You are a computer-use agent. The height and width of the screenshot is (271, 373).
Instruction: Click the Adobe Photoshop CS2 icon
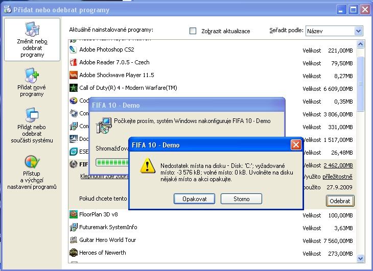click(73, 50)
